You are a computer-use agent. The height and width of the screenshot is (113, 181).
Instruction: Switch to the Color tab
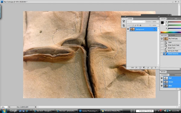coord(163,19)
